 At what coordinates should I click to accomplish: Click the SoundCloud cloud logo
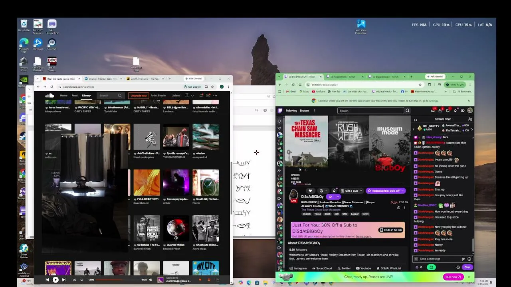[50, 96]
